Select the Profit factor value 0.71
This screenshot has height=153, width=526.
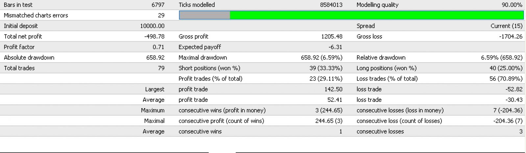coord(158,47)
